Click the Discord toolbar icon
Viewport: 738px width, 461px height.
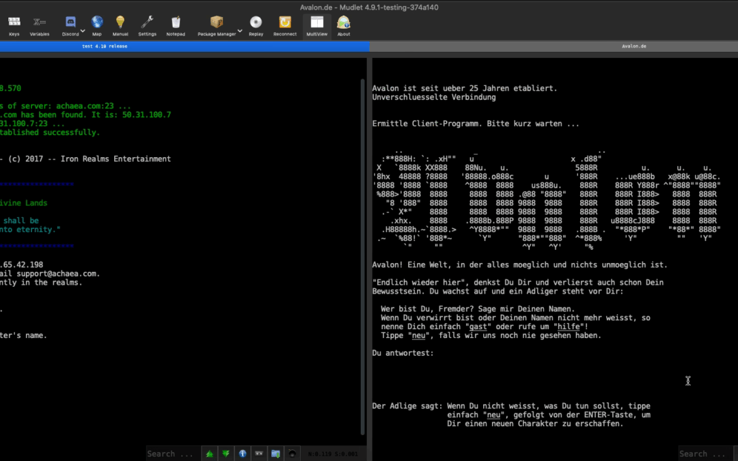(x=70, y=27)
